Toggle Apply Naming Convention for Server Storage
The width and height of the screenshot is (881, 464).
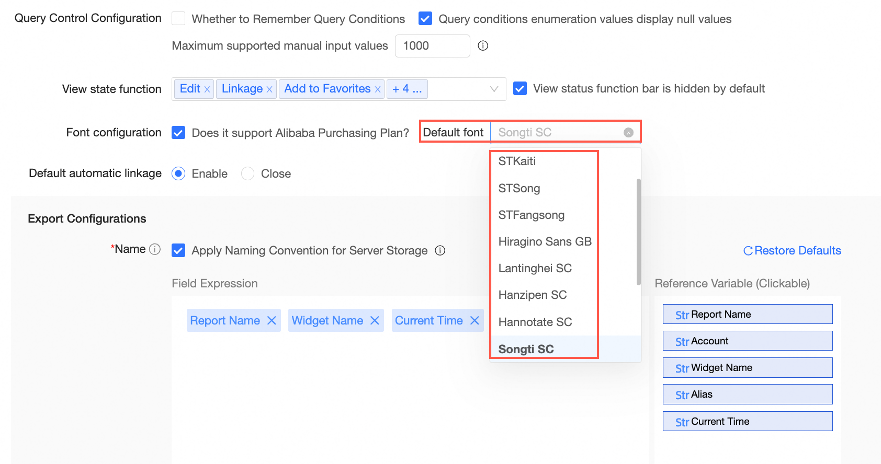[178, 251]
